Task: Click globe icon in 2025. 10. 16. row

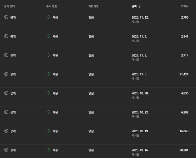Action: 6,150
